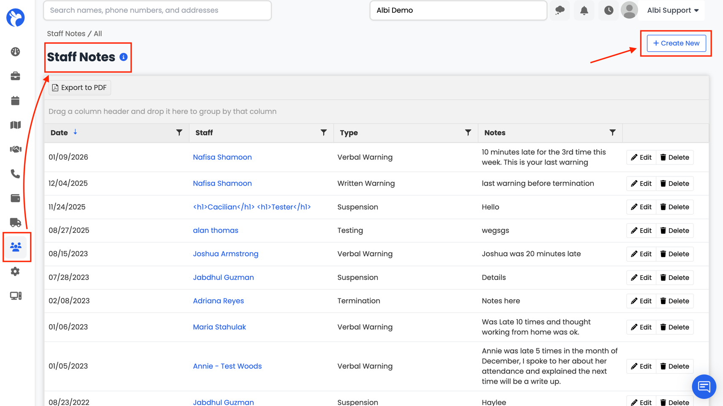This screenshot has height=406, width=723.
Task: Open the Notes column filter
Action: [x=612, y=133]
